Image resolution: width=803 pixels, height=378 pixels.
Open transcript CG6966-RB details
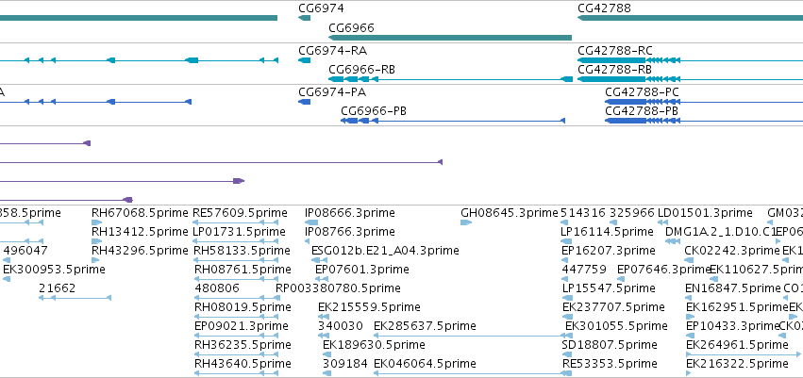[x=361, y=70]
